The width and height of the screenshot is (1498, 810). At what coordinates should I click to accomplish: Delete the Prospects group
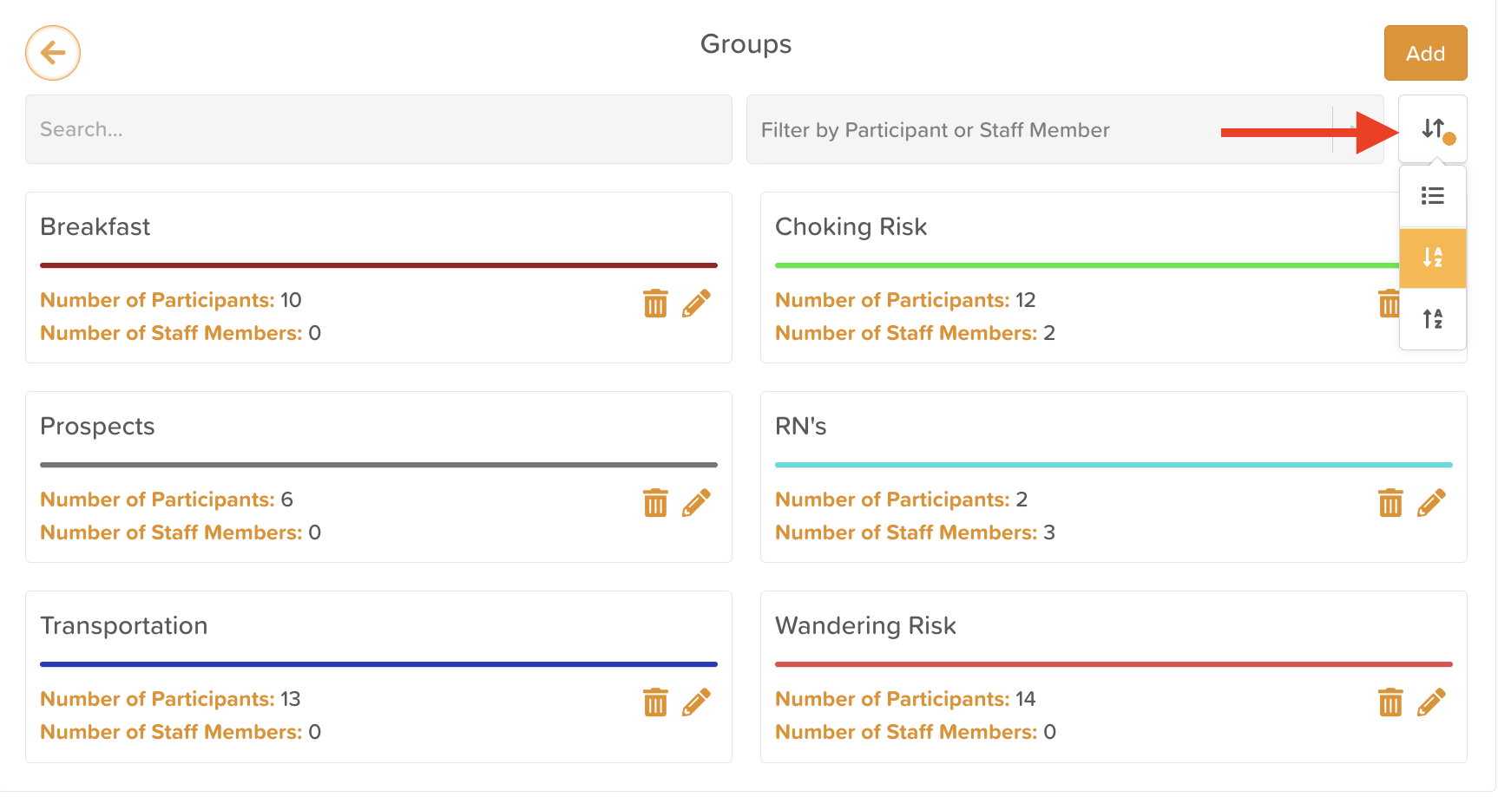pyautogui.click(x=655, y=503)
